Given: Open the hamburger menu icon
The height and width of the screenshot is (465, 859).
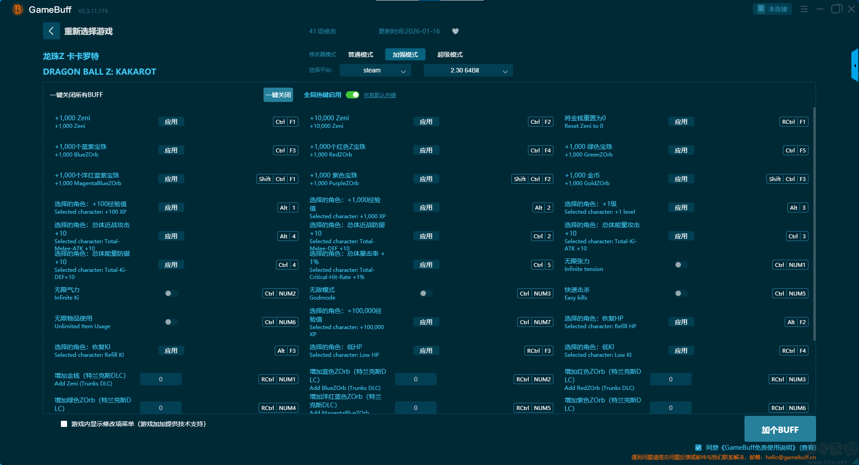Looking at the screenshot, I should [x=804, y=9].
